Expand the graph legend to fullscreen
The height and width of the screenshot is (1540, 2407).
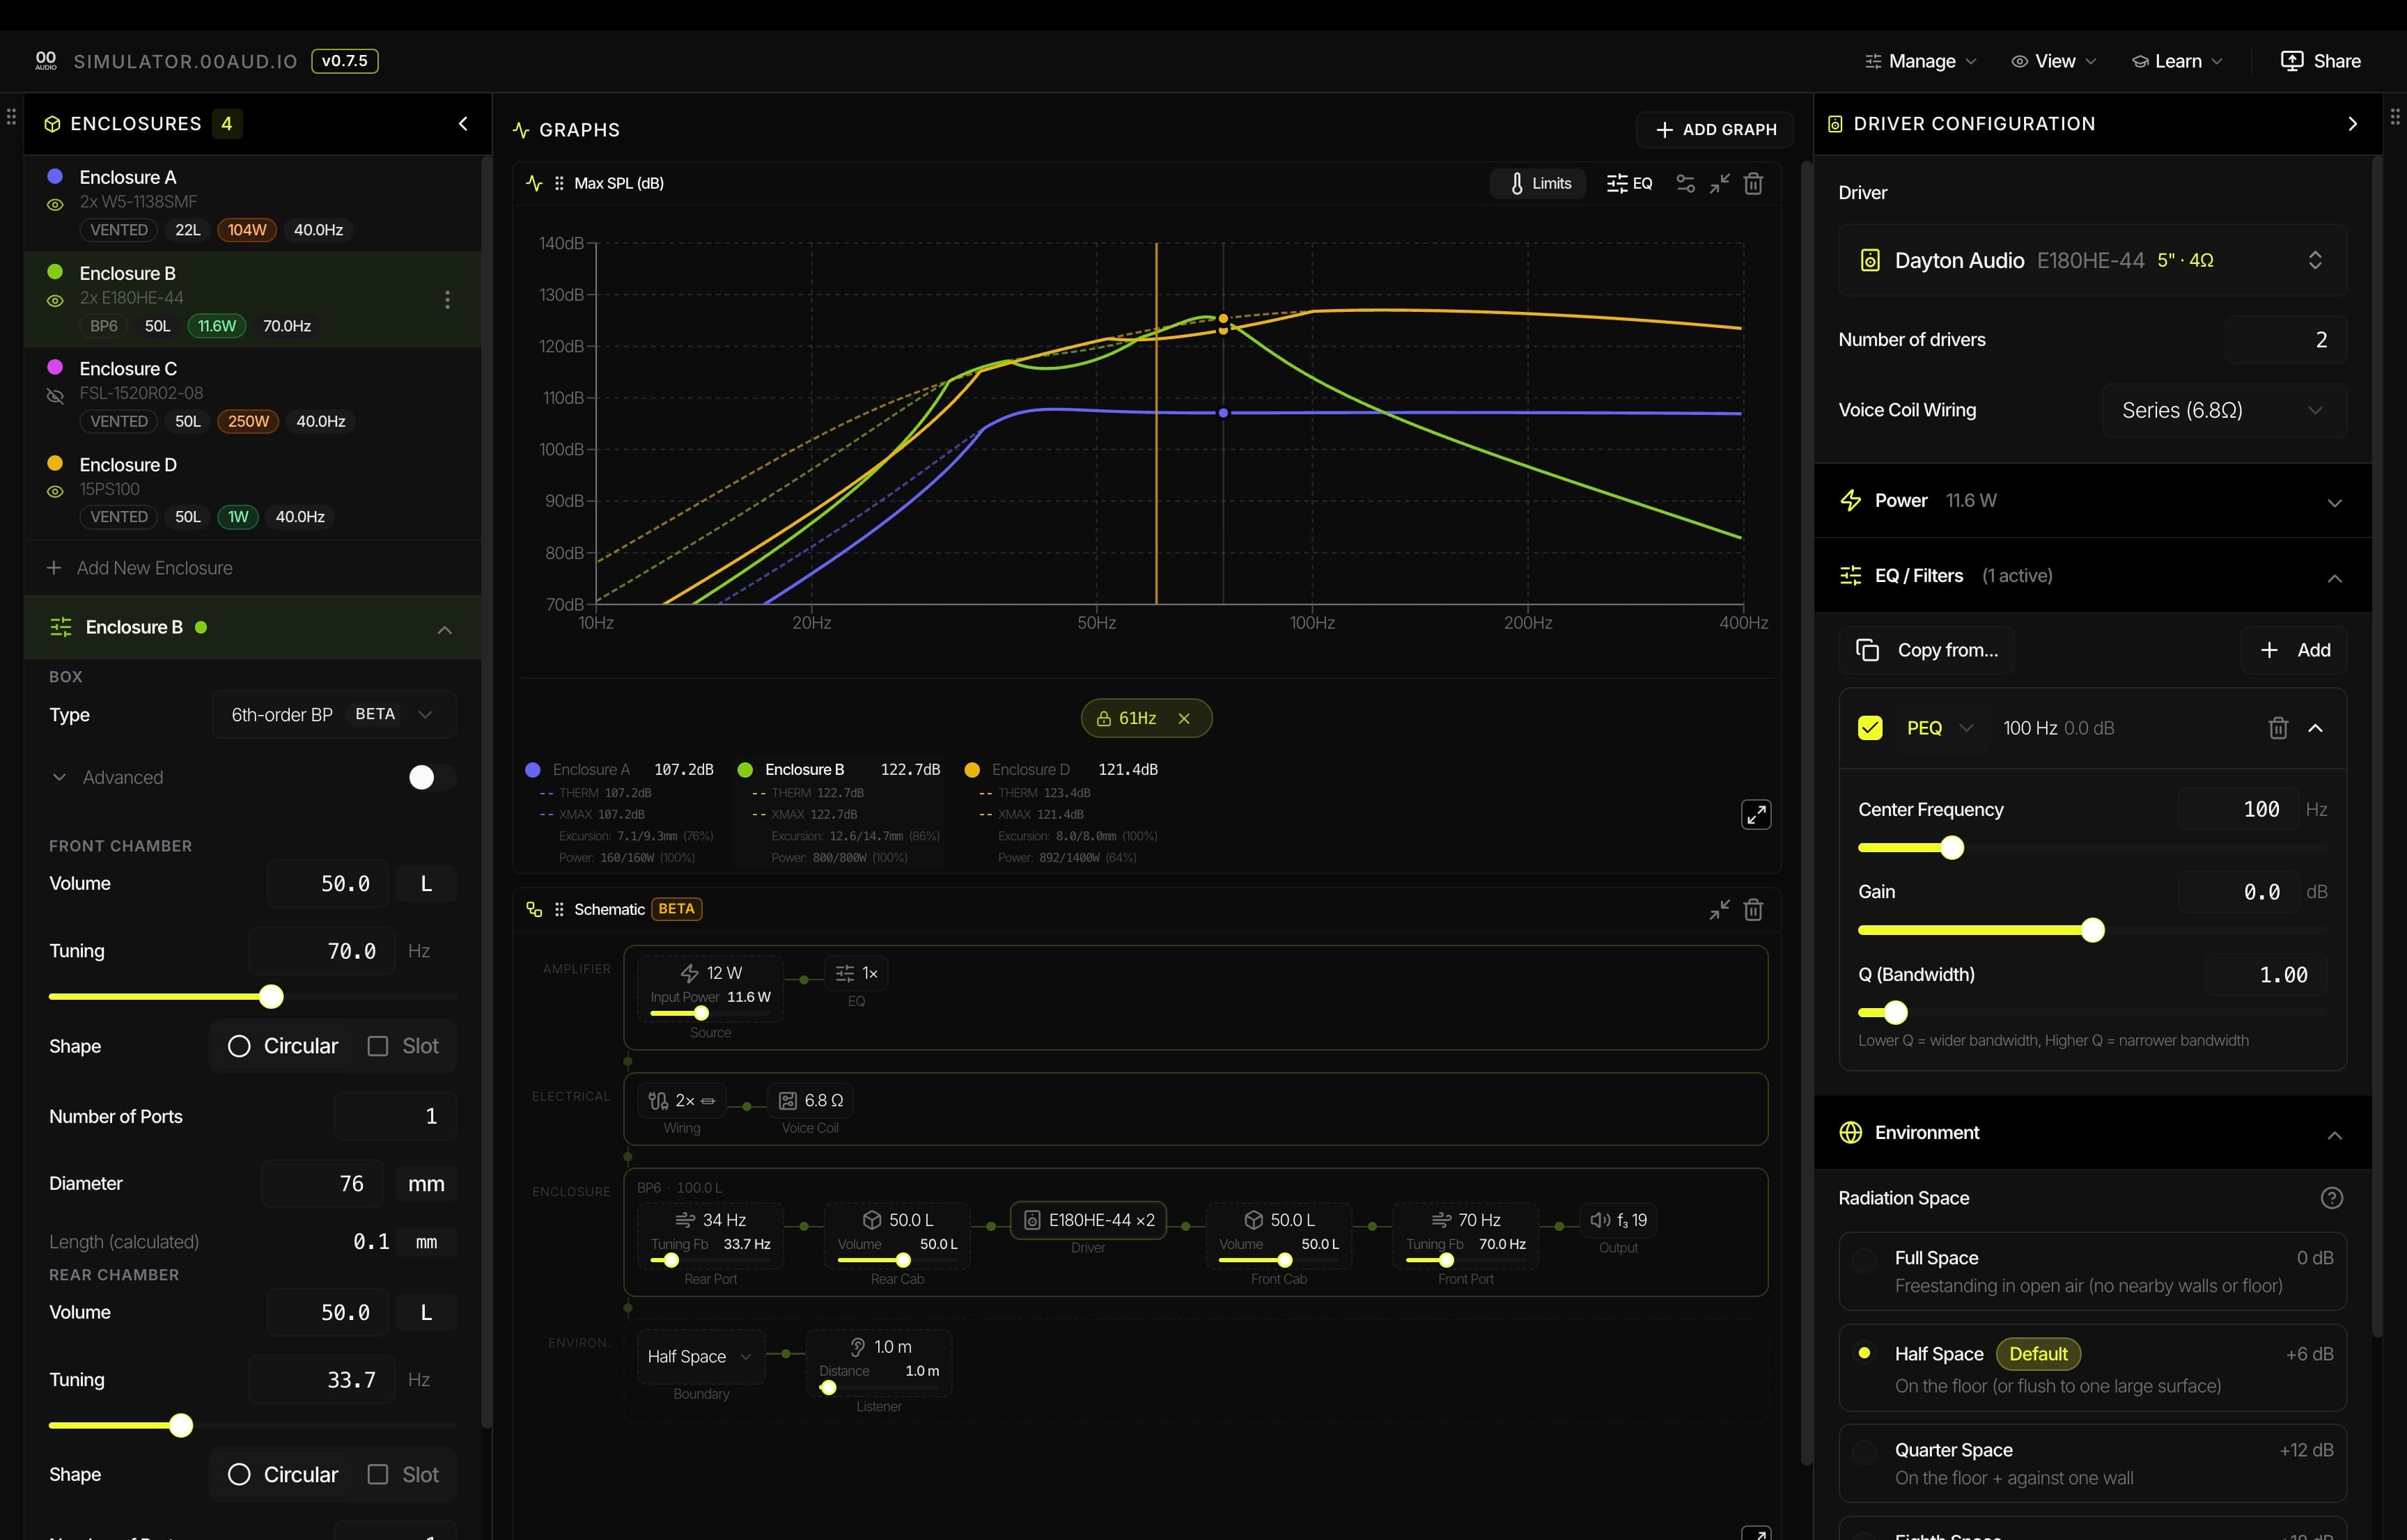pos(1756,814)
